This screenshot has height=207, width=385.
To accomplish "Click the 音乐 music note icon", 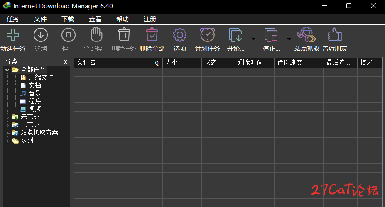I will 23,93.
